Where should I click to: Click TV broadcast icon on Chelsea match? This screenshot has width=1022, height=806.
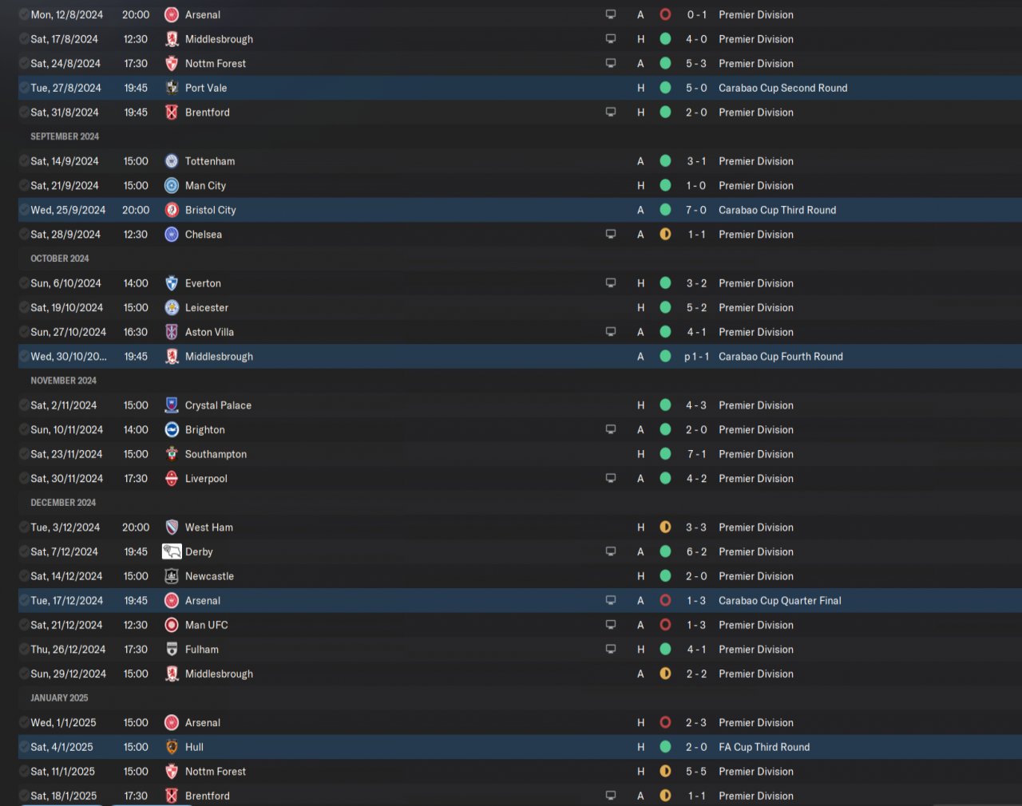pyautogui.click(x=611, y=234)
